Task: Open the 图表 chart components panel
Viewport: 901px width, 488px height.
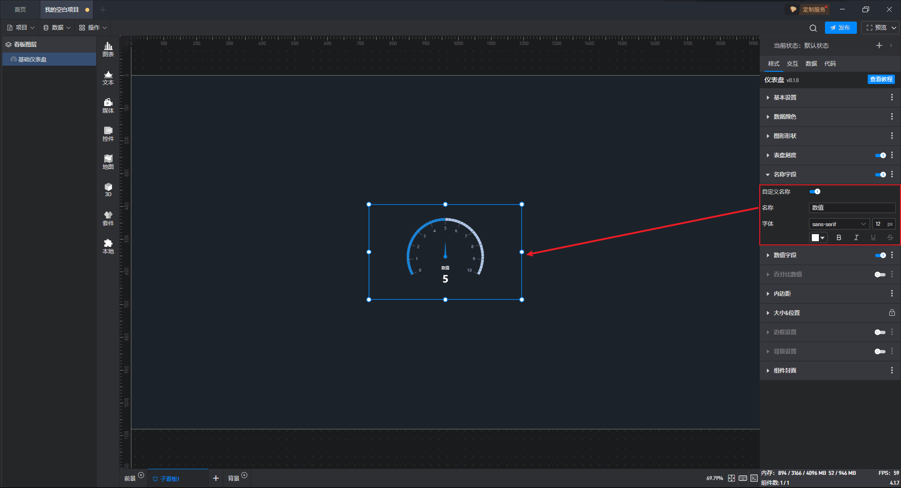Action: click(x=108, y=49)
